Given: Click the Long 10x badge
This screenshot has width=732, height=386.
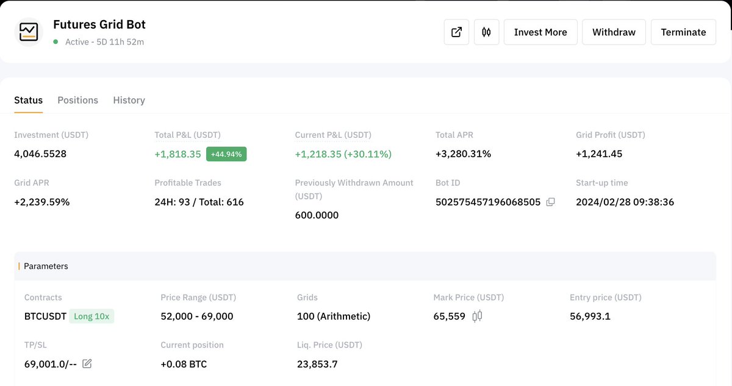Looking at the screenshot, I should tap(91, 316).
